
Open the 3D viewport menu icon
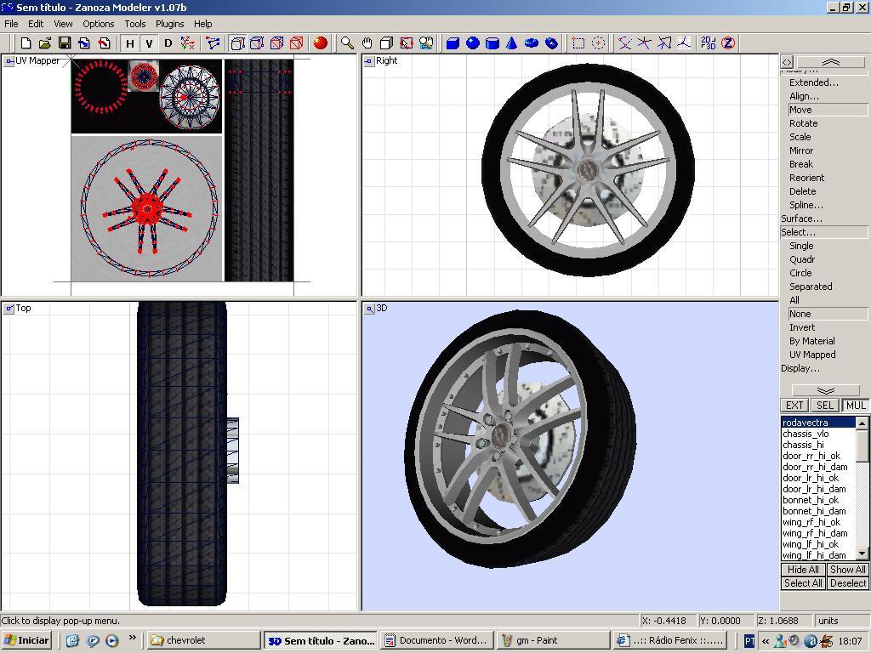click(x=369, y=309)
